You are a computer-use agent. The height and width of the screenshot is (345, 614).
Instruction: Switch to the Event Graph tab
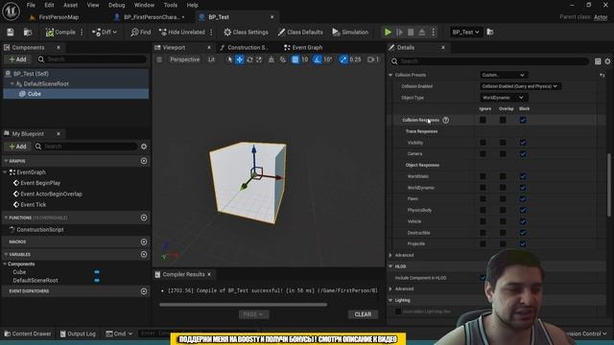pos(307,47)
